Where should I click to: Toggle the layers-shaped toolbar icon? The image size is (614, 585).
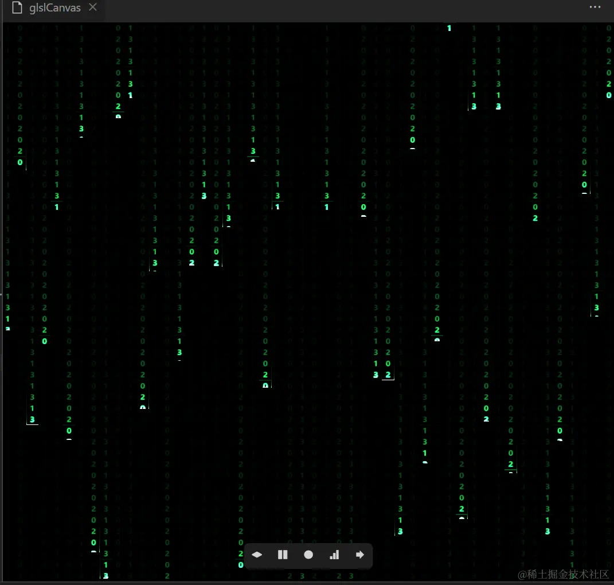pyautogui.click(x=257, y=555)
